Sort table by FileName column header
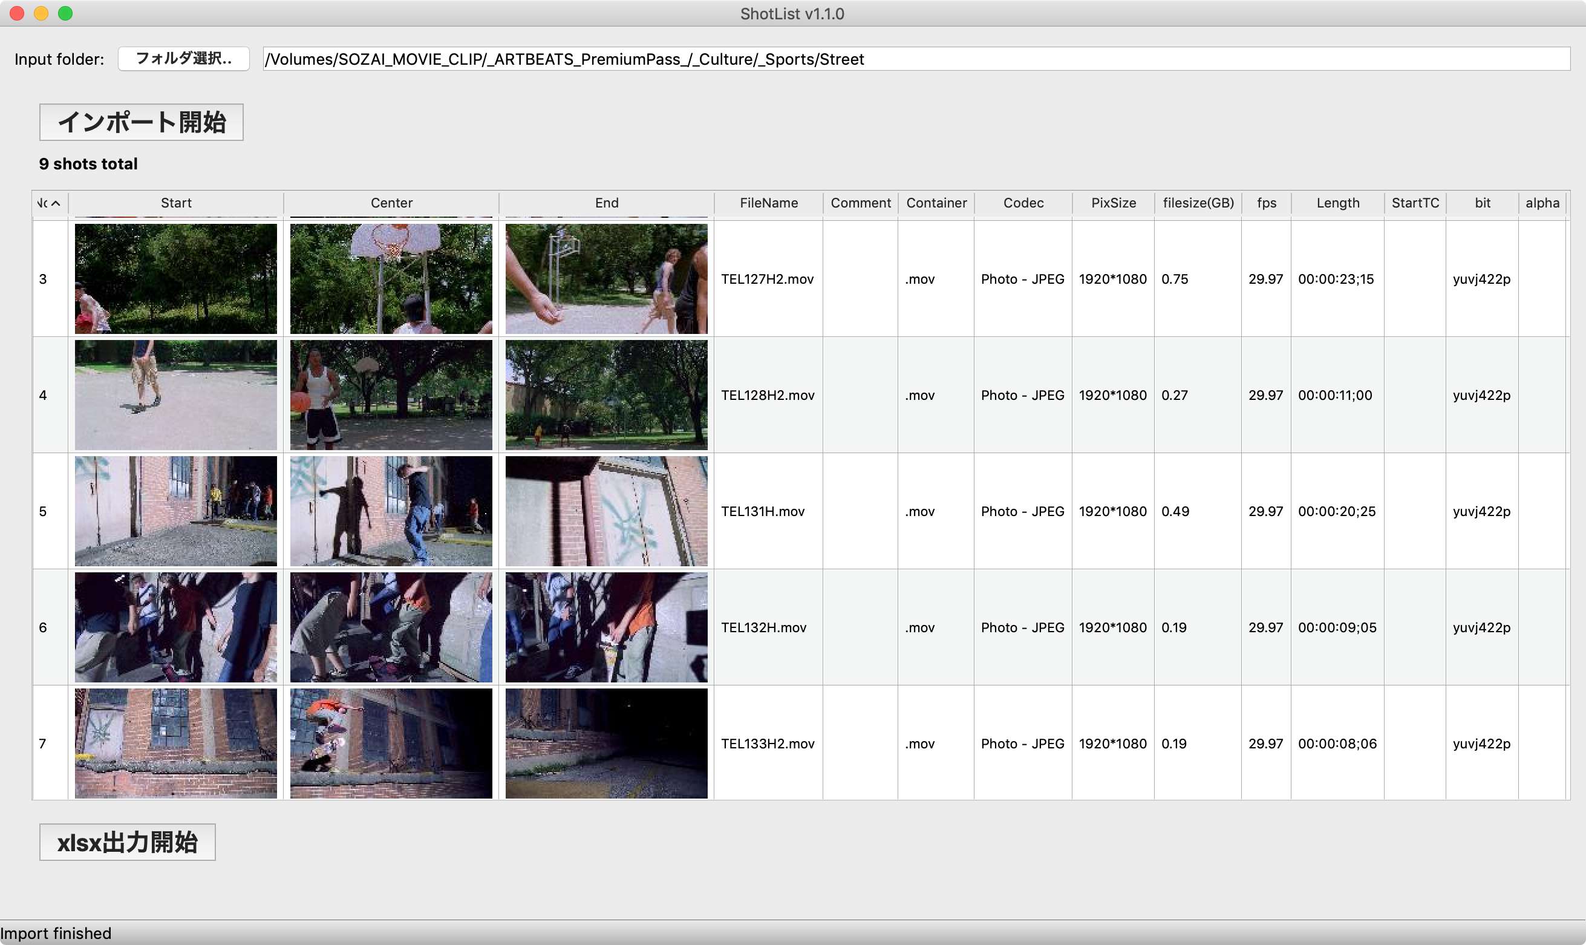Screen dimensions: 1586x945 click(768, 203)
